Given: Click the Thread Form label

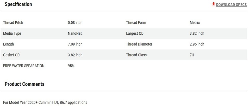Looking at the screenshot, I should (136, 23).
